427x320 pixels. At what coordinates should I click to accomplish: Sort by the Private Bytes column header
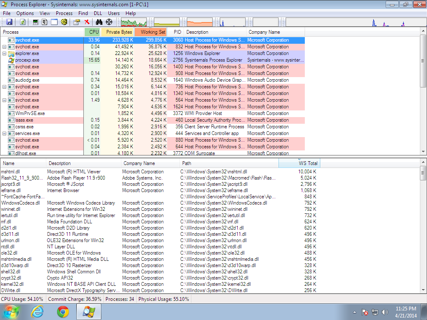117,32
